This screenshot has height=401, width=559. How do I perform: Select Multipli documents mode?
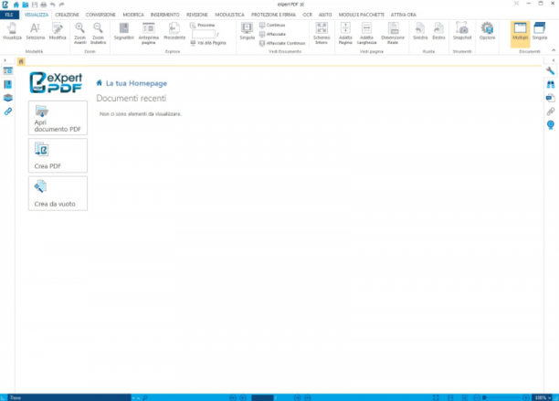pos(520,34)
